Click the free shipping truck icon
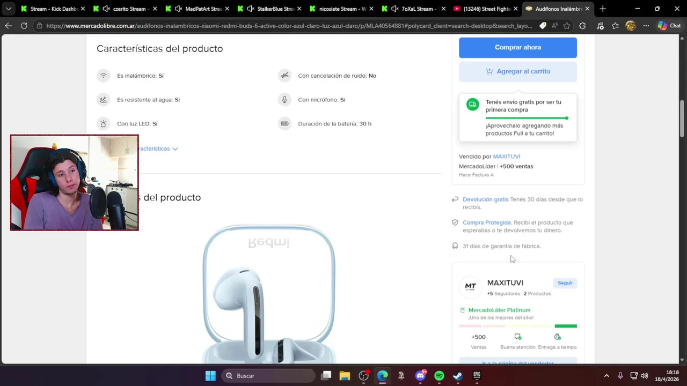This screenshot has width=687, height=386. point(473,105)
